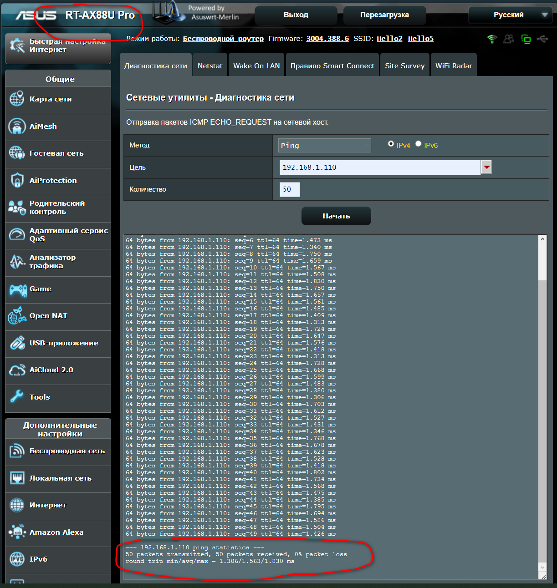557x588 pixels.
Task: Select the IPv6 radio button
Action: coord(418,144)
